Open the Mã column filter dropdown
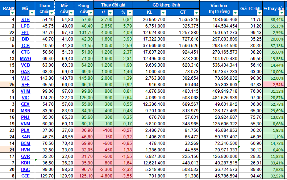287x180 pixels. coord(32,13)
